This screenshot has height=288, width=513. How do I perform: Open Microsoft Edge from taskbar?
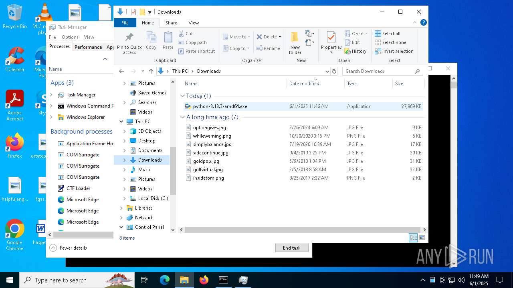(x=165, y=280)
